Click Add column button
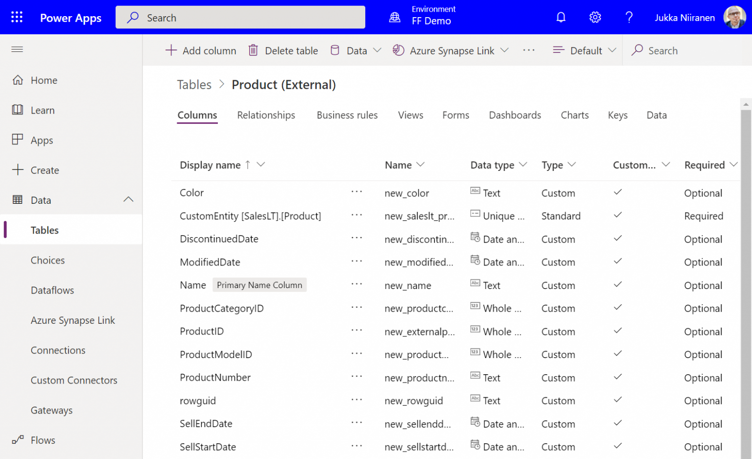Screen dimensions: 752x459 [x=201, y=50]
